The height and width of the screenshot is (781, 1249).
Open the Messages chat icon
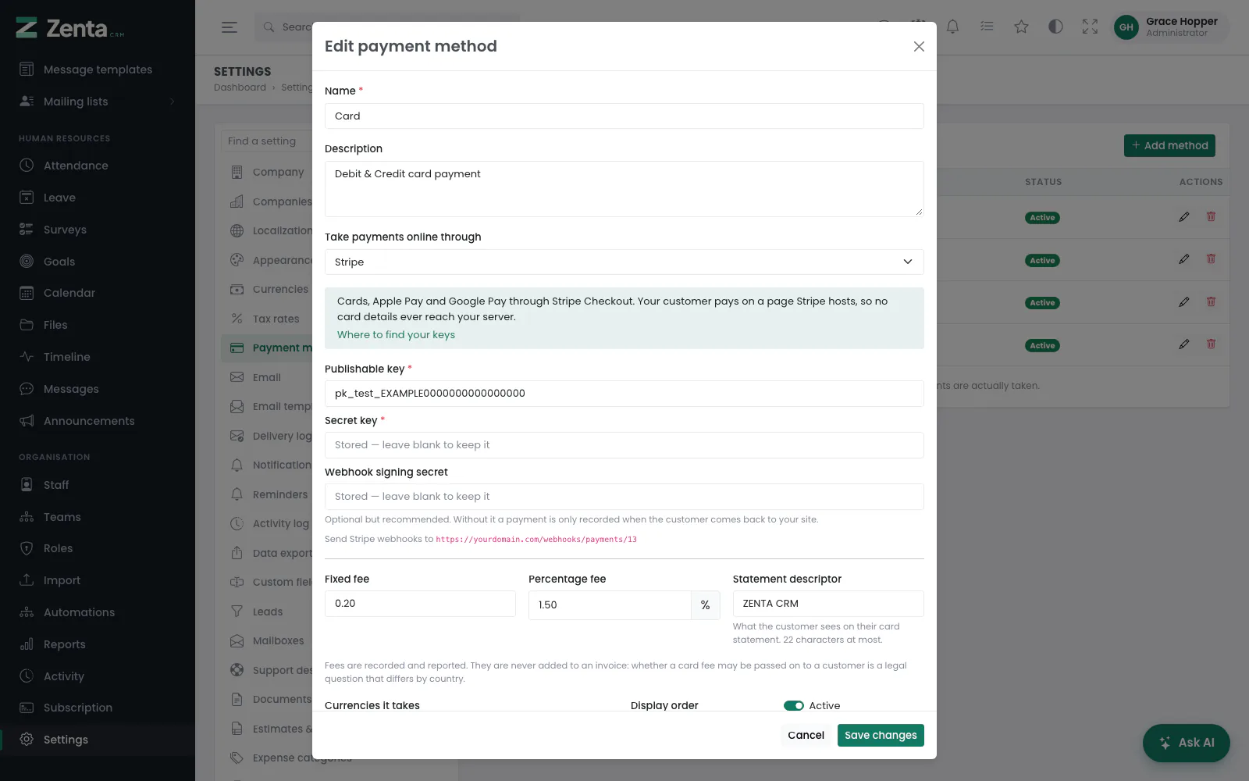point(27,389)
